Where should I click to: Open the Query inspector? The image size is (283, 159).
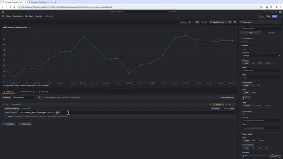point(227,98)
